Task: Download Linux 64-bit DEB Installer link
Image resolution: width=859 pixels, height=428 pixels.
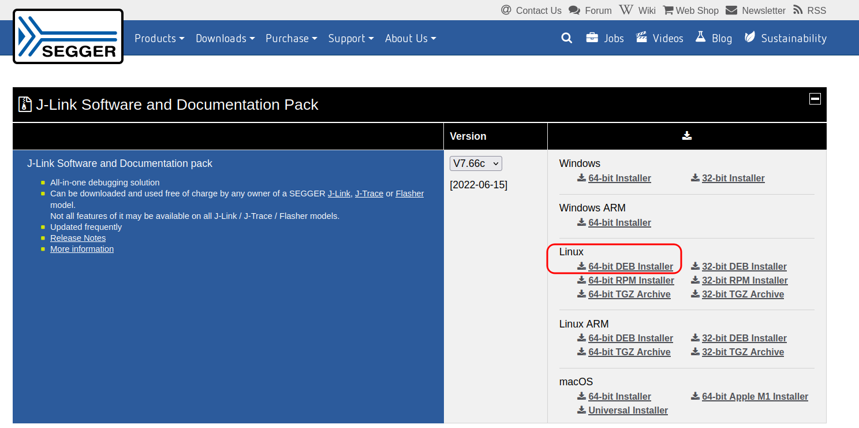Action: click(x=631, y=267)
